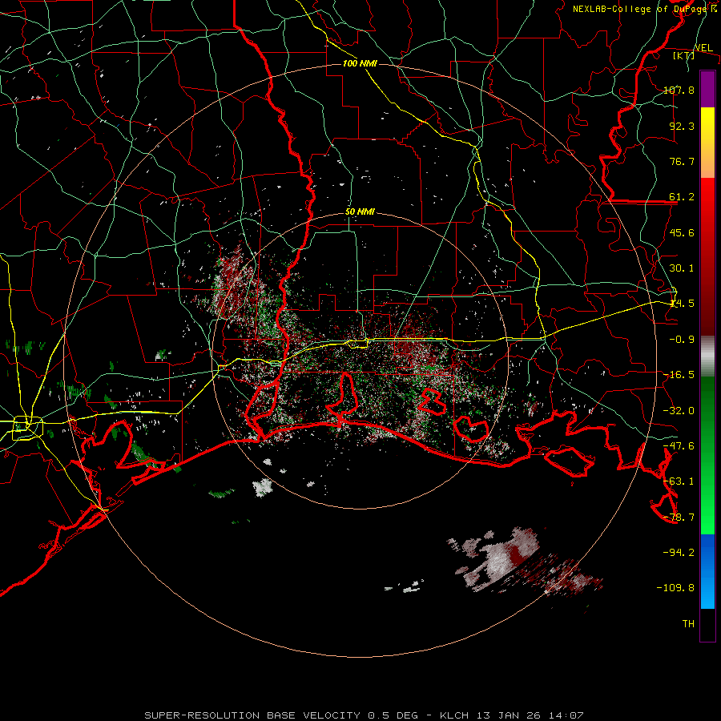The image size is (721, 721).
Task: Click the 61.2 velocity label
Action: coord(682,197)
